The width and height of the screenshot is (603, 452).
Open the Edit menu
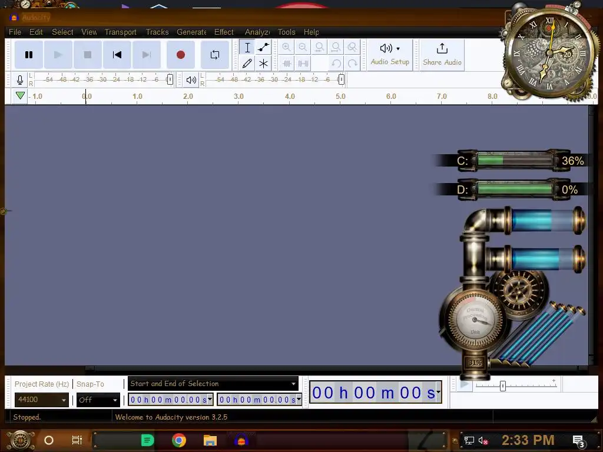pyautogui.click(x=36, y=32)
